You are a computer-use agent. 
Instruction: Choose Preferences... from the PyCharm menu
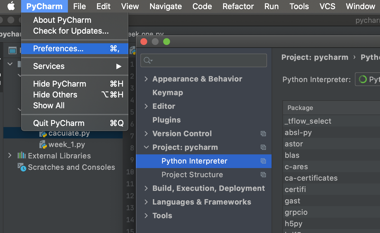pos(58,48)
